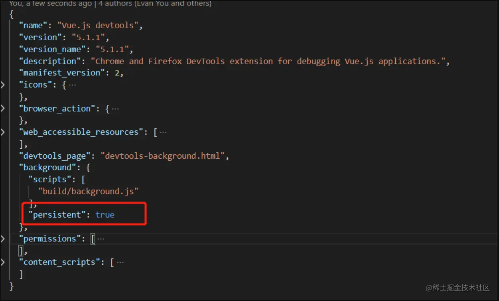
Task: Expand the folded "icons" object
Action: click(x=3, y=85)
